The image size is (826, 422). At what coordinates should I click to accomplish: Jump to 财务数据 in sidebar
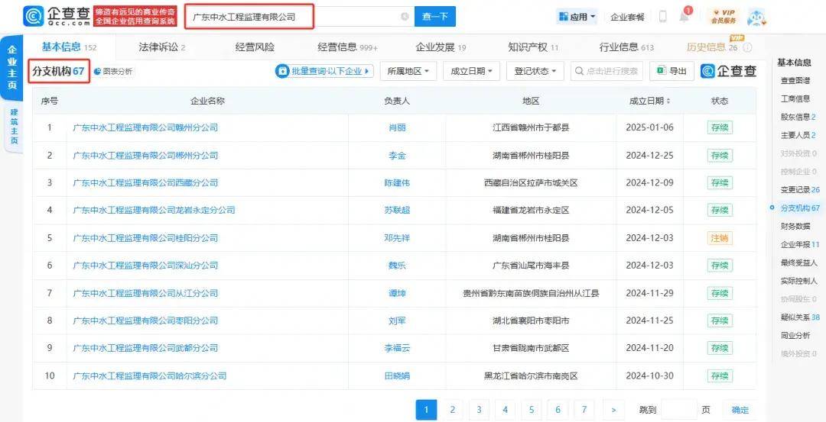(795, 227)
